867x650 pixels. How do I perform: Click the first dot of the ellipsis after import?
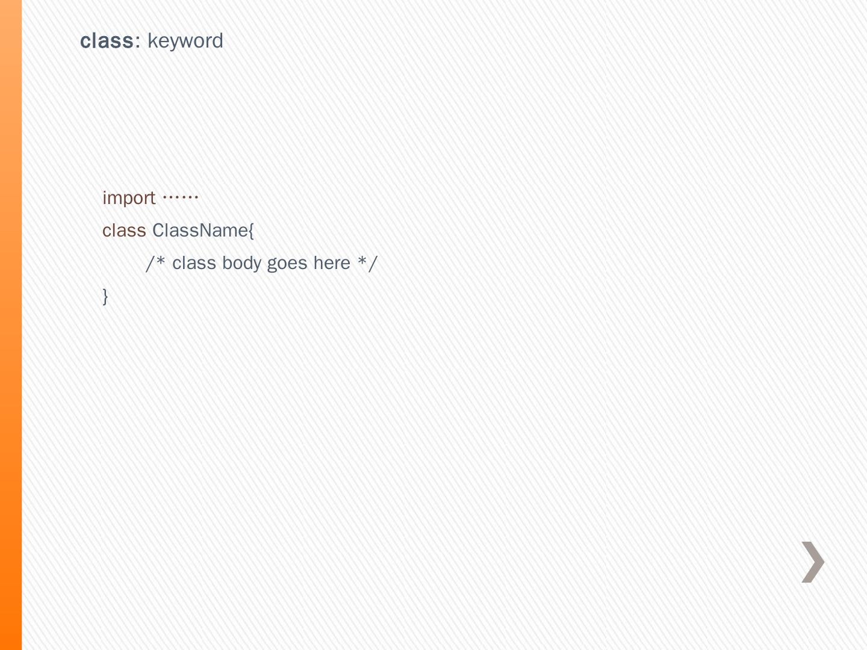click(165, 197)
